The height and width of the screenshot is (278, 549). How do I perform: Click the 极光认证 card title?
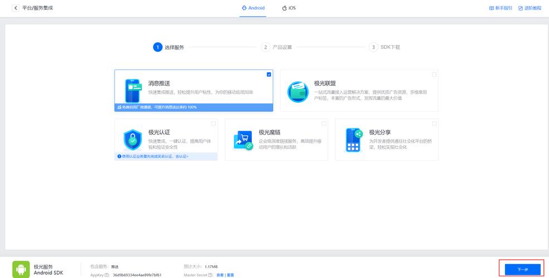pyautogui.click(x=159, y=132)
